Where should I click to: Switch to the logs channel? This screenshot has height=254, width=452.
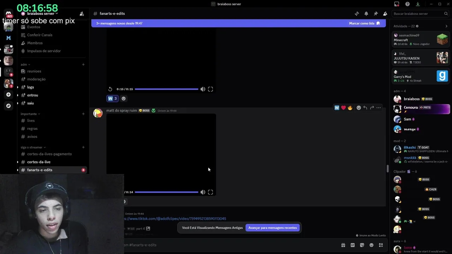[53, 87]
